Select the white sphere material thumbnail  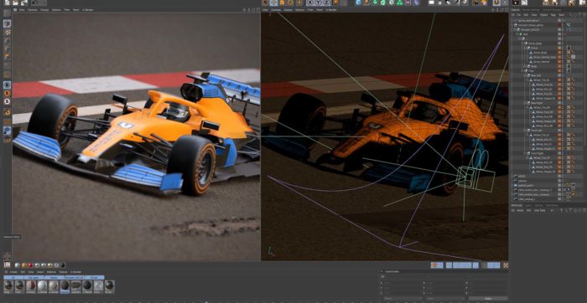point(42,285)
